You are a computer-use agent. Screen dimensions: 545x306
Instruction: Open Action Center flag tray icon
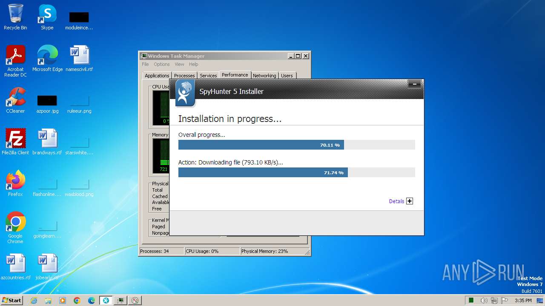pyautogui.click(x=505, y=300)
